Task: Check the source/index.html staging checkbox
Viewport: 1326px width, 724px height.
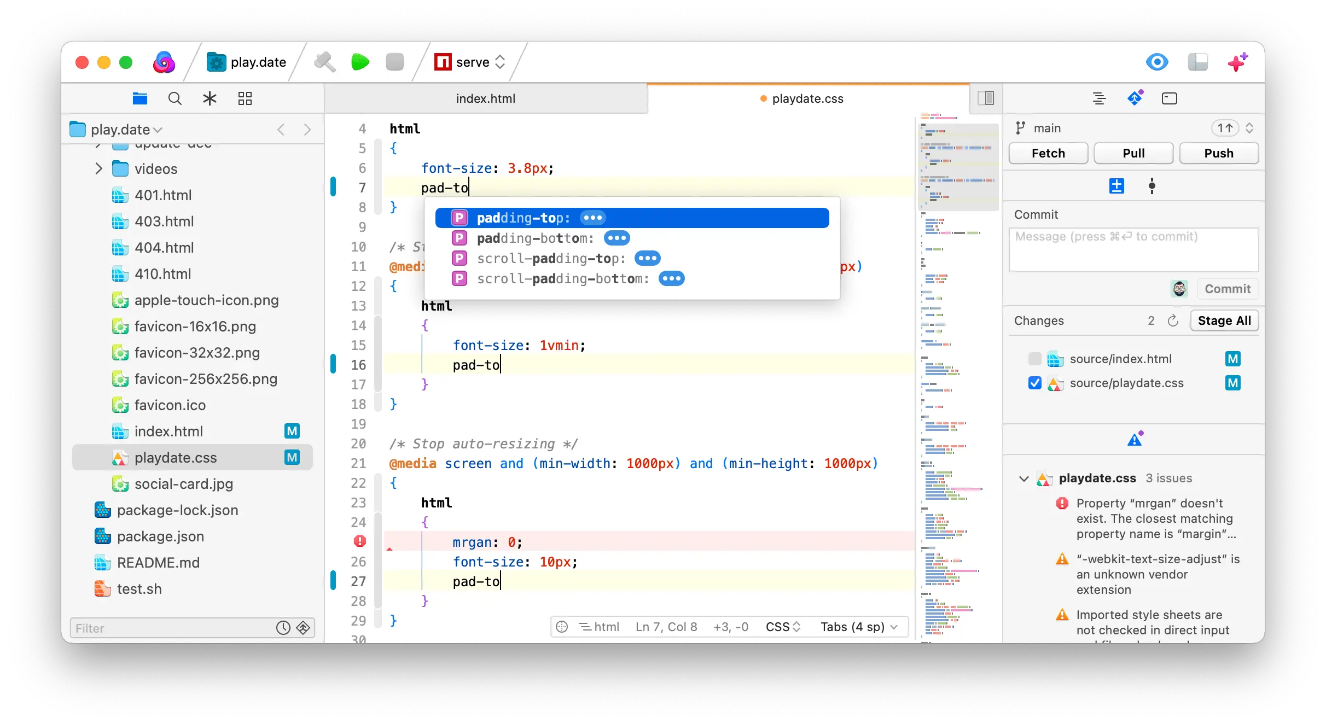Action: point(1034,359)
